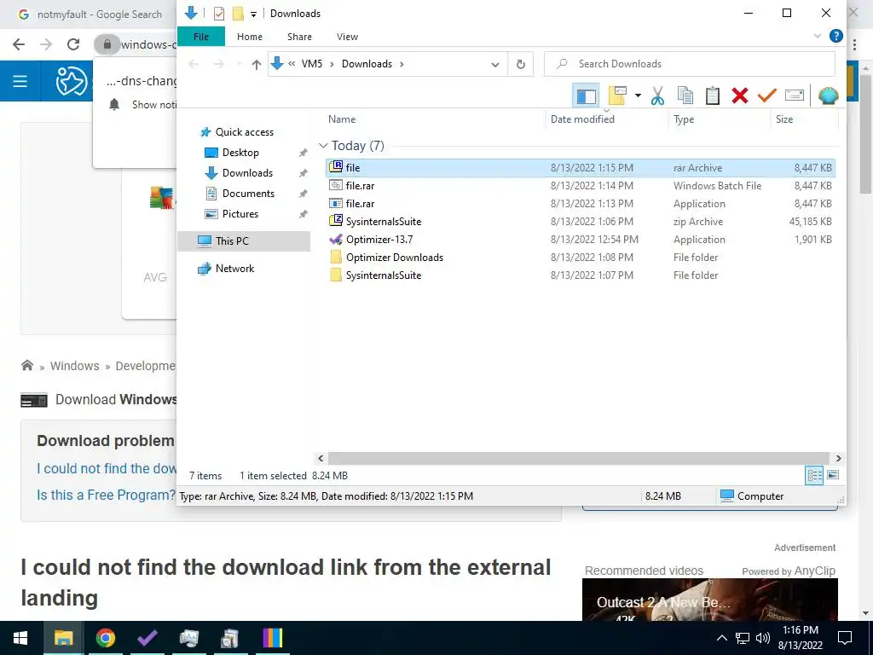Select the 'file' rar Archive row
This screenshot has width=873, height=655.
coord(580,168)
